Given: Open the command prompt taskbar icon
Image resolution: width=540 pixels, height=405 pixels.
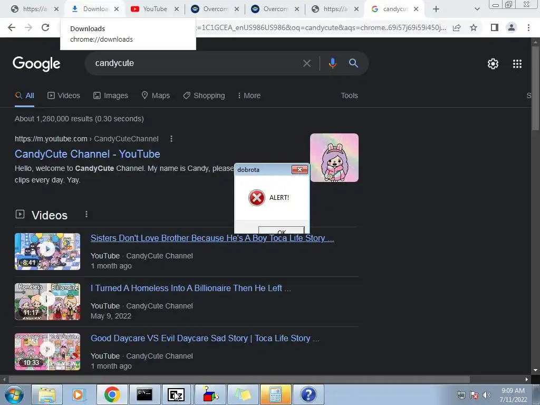Looking at the screenshot, I should coord(144,394).
